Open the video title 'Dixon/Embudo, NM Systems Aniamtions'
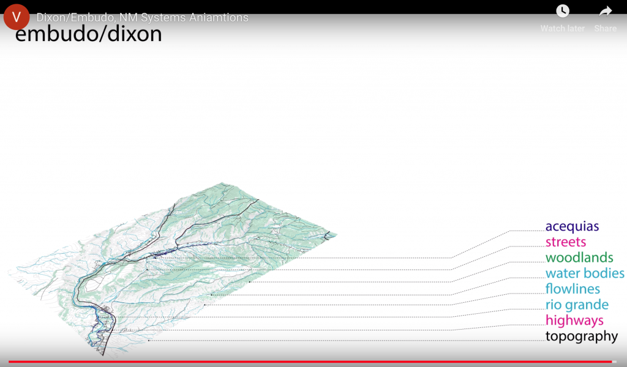Image resolution: width=627 pixels, height=367 pixels. click(x=142, y=18)
